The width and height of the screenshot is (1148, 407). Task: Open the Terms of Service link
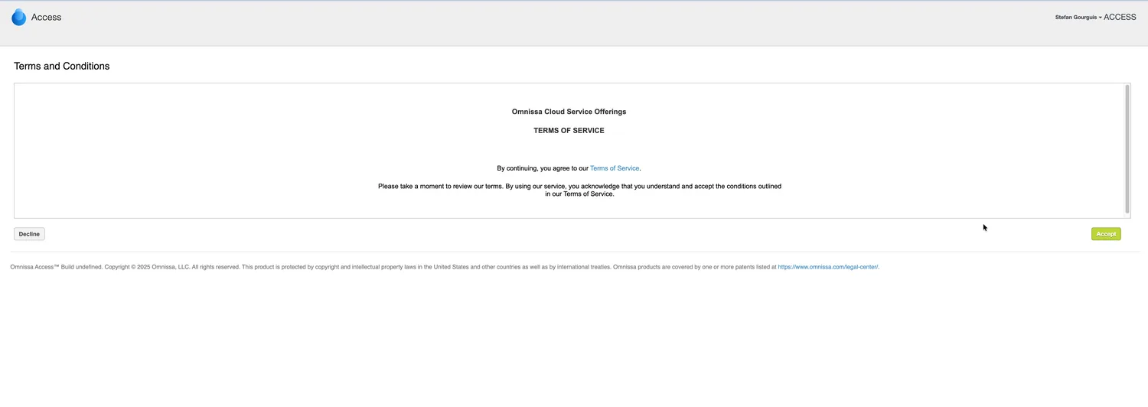pos(615,168)
